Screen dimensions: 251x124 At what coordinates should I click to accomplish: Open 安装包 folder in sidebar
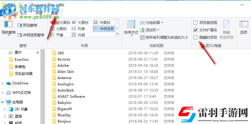[x=17, y=67]
